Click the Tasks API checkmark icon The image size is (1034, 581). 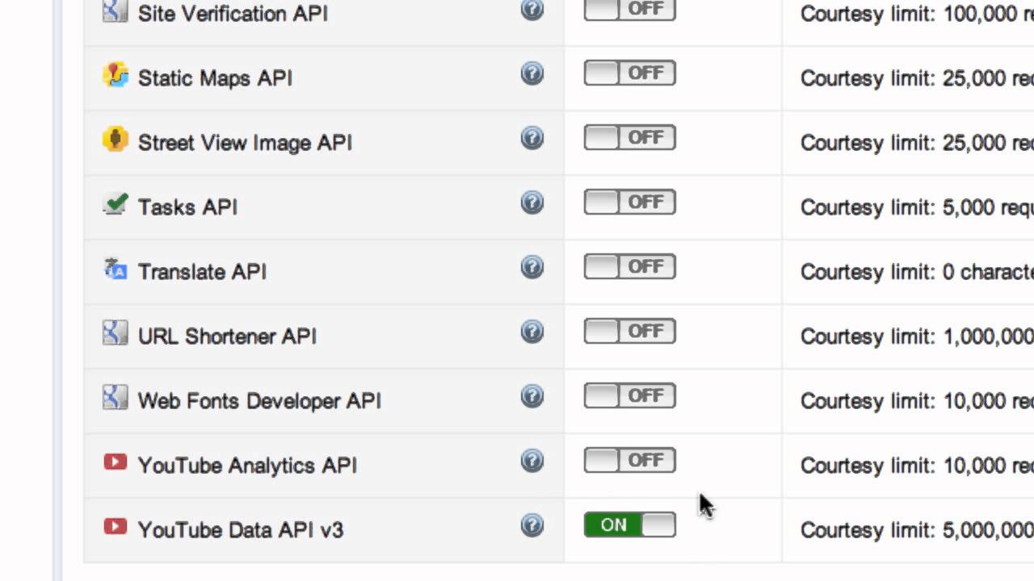pyautogui.click(x=116, y=204)
